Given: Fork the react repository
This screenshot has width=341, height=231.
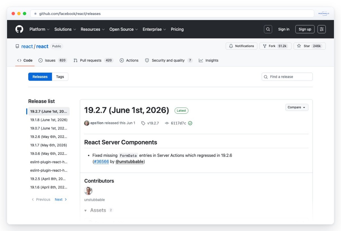Looking at the screenshot, I should point(275,46).
